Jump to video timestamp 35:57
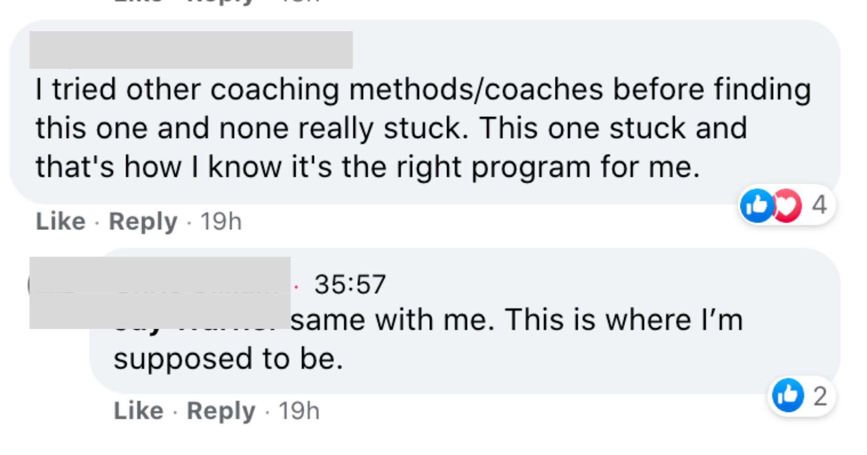 point(350,284)
